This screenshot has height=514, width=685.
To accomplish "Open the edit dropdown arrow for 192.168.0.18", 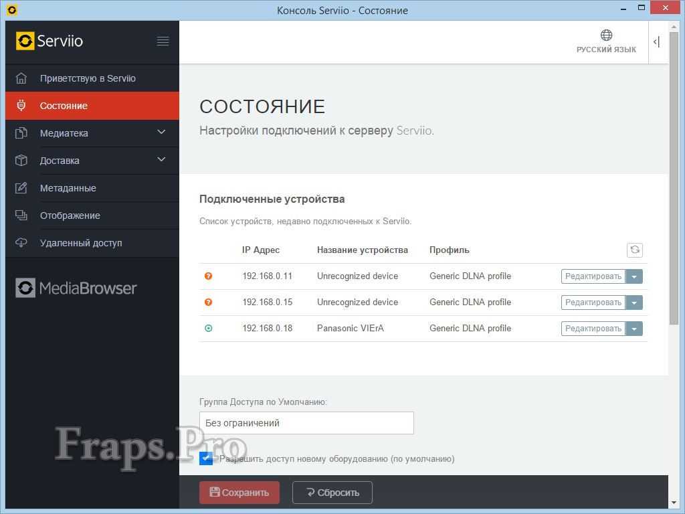I will click(634, 329).
